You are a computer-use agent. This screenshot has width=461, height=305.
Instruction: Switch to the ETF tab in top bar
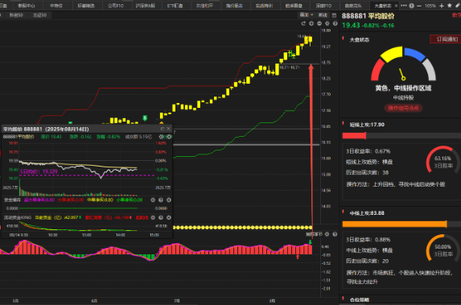[175, 6]
